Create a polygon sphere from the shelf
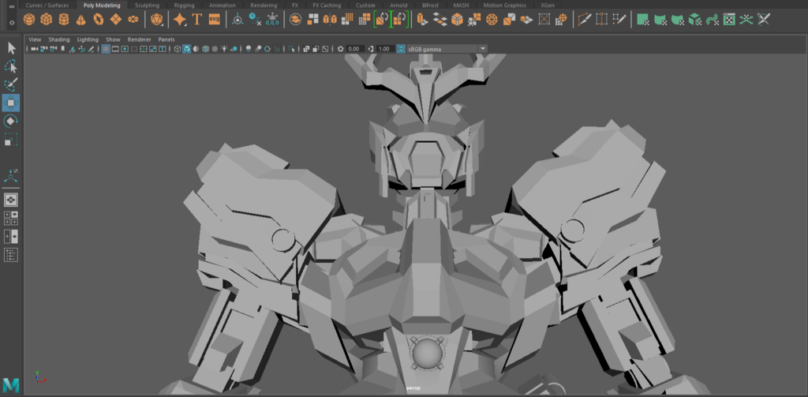The image size is (808, 397). (x=29, y=20)
